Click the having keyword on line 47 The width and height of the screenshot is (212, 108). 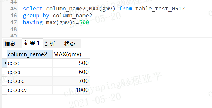click(x=33, y=22)
